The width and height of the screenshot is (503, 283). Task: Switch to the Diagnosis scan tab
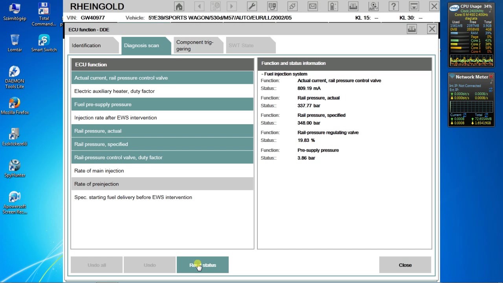[x=146, y=46]
